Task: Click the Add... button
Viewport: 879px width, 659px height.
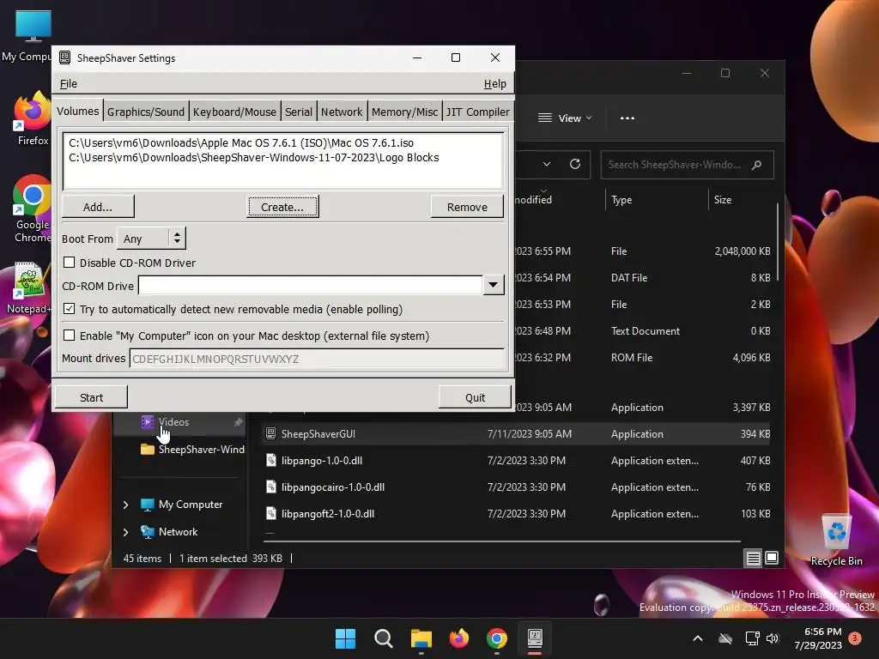Action: click(98, 207)
